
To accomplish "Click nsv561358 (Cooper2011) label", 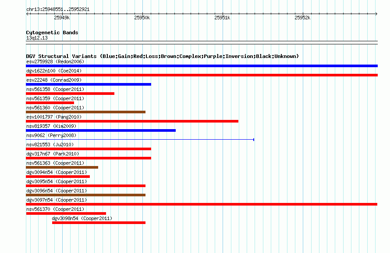I will pos(55,89).
